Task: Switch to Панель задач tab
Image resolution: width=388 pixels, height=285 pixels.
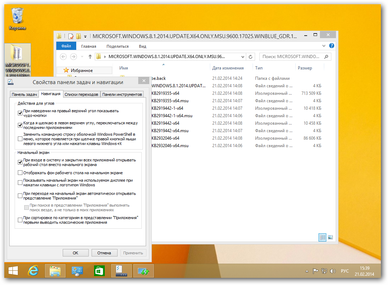Action: (24, 94)
